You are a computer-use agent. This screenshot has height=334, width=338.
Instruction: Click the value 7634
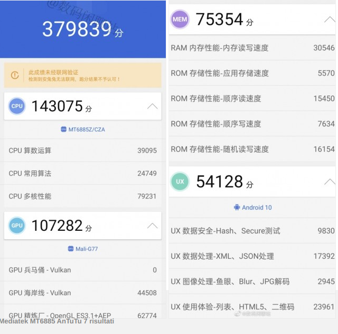(x=326, y=124)
